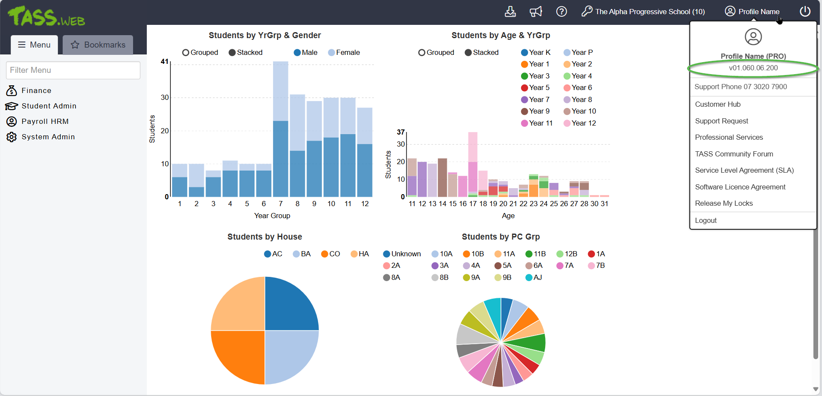Toggle the Female series in the gender chart
This screenshot has width=822, height=396.
pyautogui.click(x=331, y=53)
